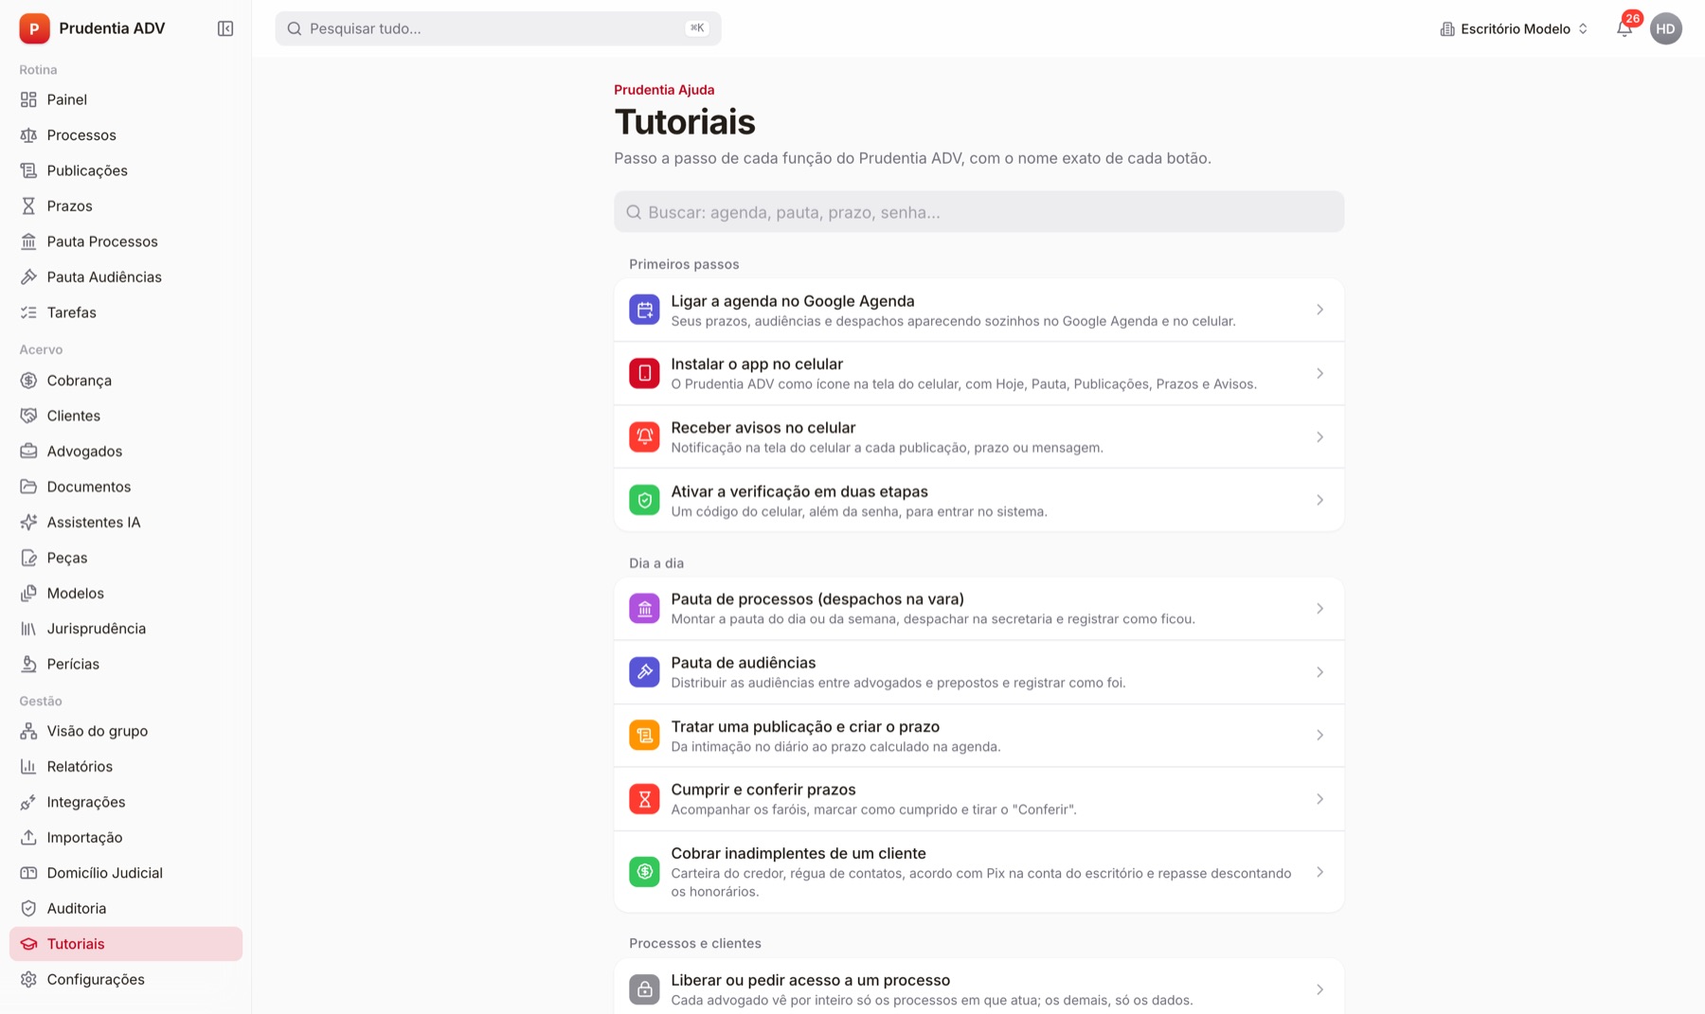This screenshot has width=1705, height=1014.
Task: Collapse the sidebar with the panel icon
Action: point(225,28)
